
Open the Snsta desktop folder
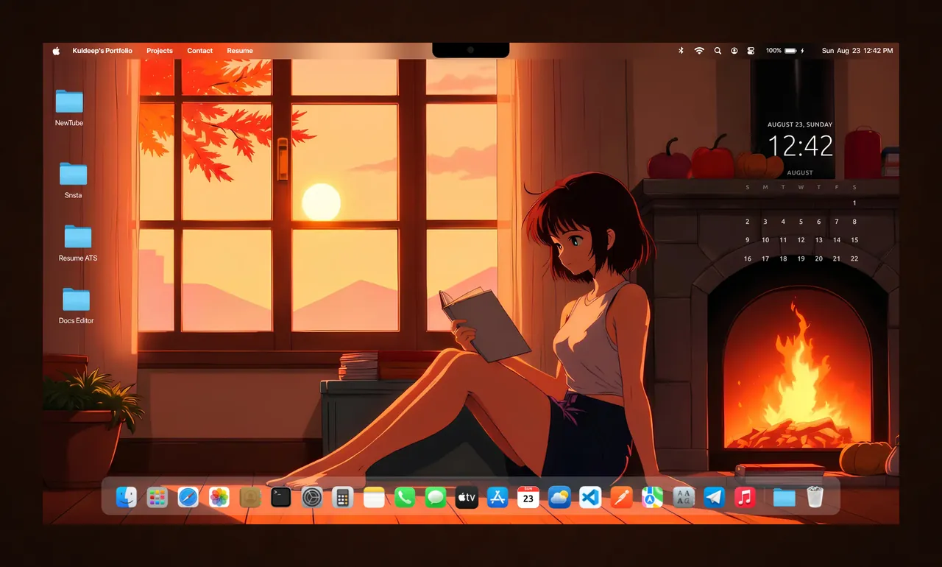pyautogui.click(x=73, y=180)
